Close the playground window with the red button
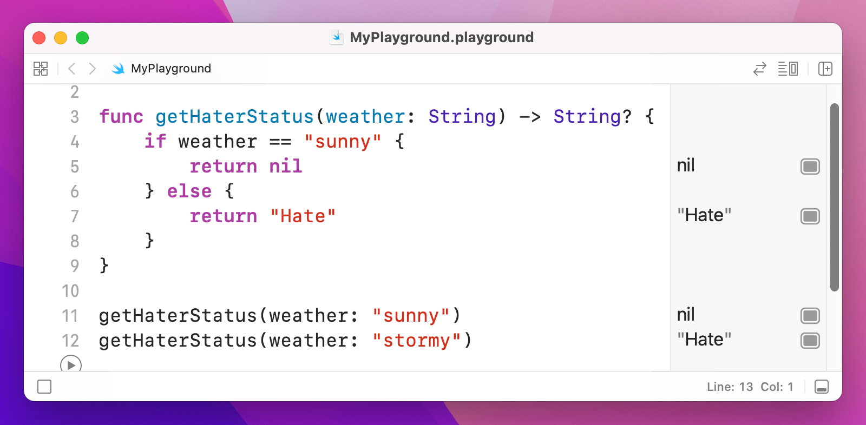Viewport: 866px width, 425px height. 39,38
